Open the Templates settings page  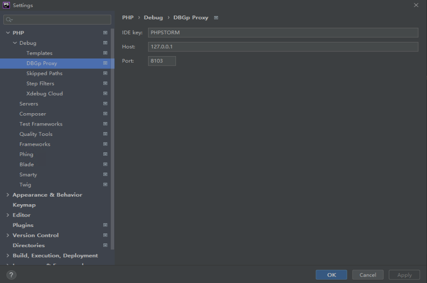coord(39,53)
